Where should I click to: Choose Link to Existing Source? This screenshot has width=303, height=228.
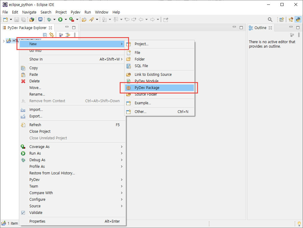pos(159,75)
